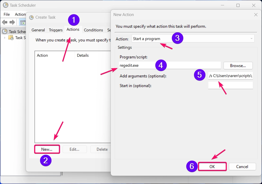Click the Delete button in Create Task

click(100, 149)
